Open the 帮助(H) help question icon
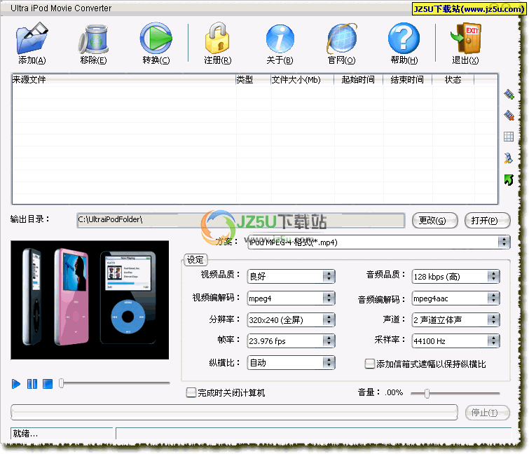 point(404,38)
